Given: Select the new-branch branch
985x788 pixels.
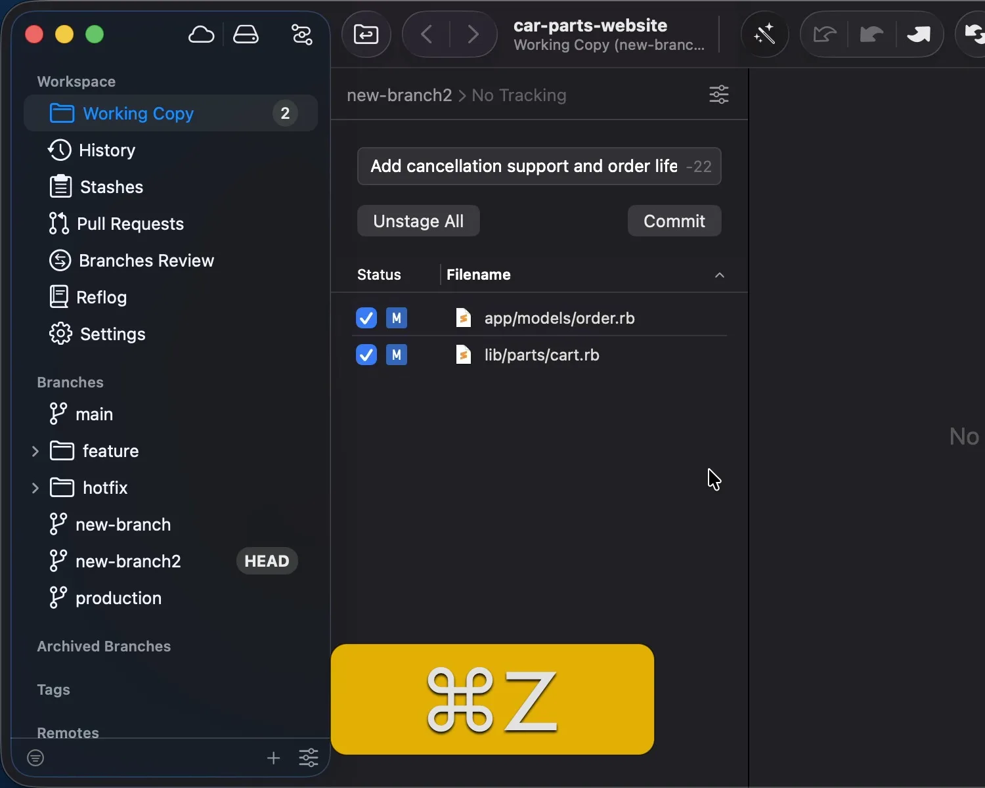Looking at the screenshot, I should 171,525.
